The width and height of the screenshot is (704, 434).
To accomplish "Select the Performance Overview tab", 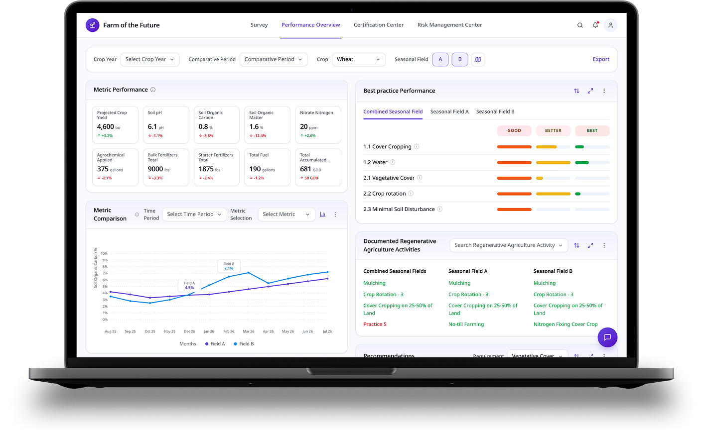I will click(x=311, y=25).
